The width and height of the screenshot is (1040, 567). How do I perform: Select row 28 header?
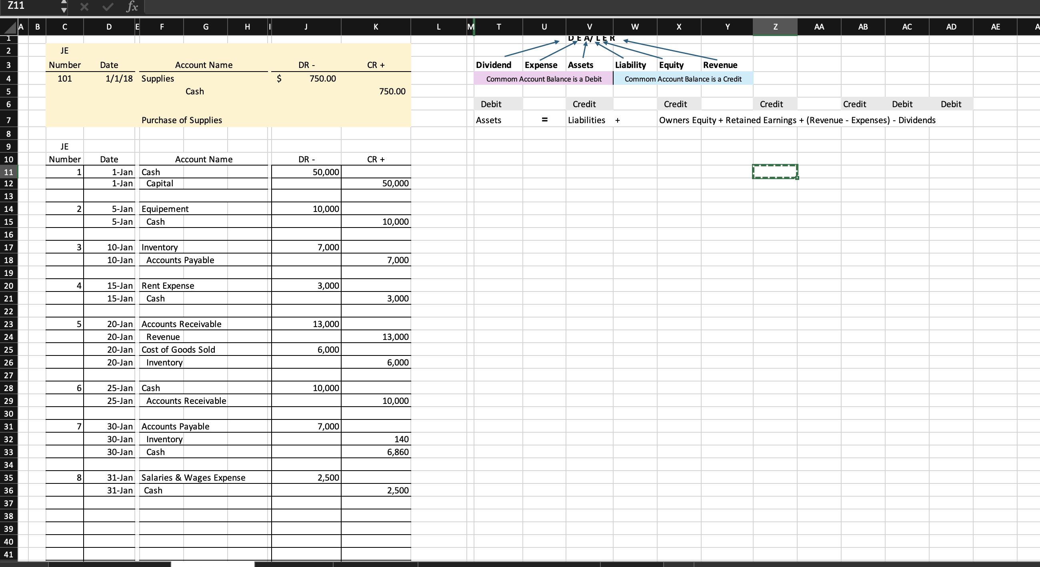(8, 388)
